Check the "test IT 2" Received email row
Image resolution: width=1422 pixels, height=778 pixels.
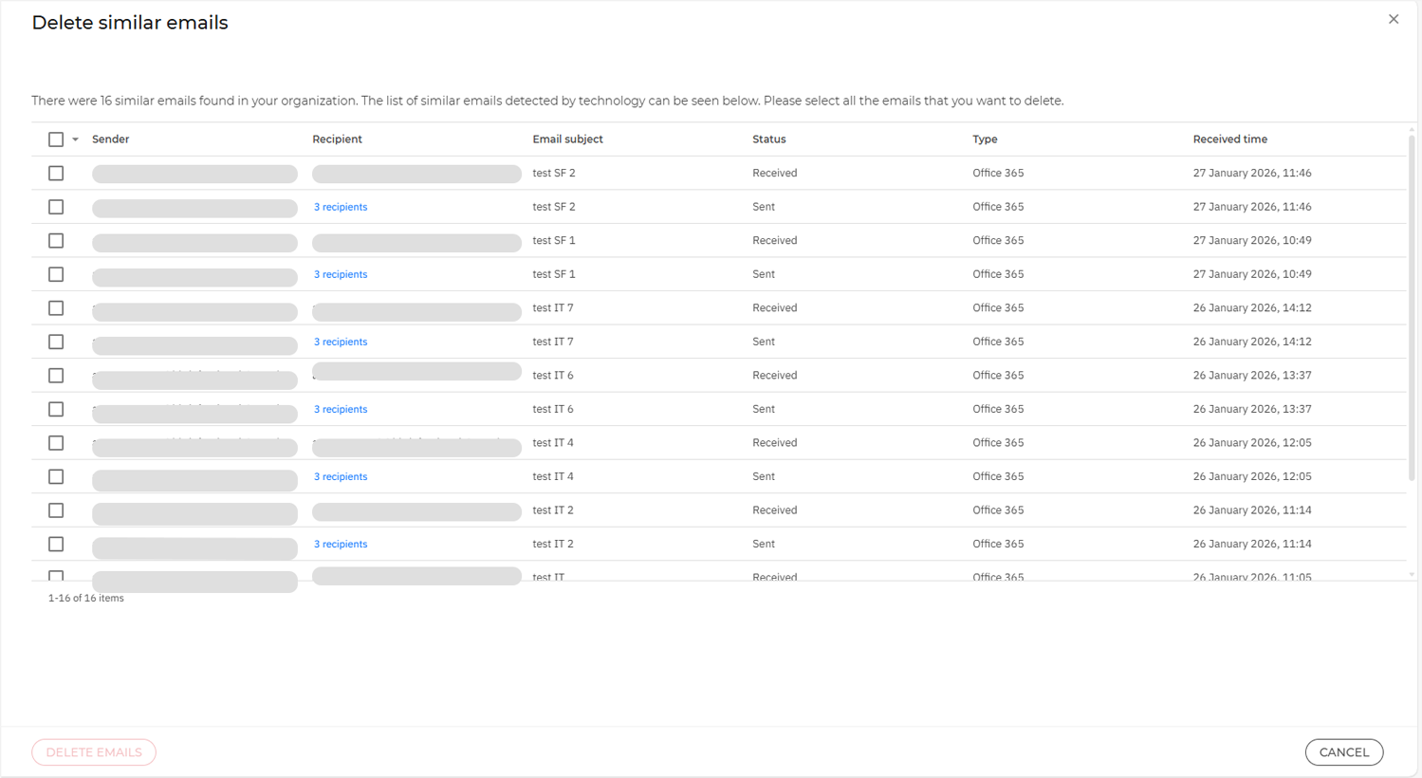click(56, 509)
